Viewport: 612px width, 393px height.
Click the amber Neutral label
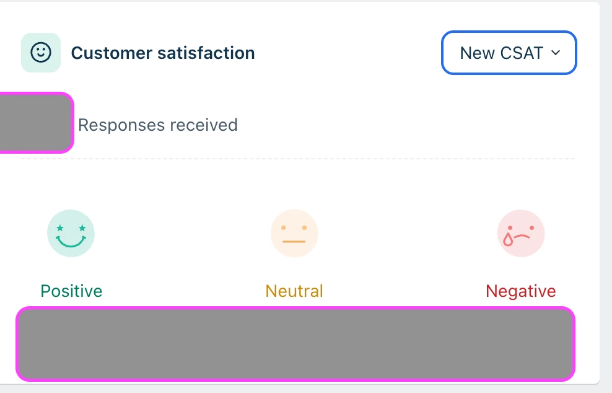coord(294,291)
